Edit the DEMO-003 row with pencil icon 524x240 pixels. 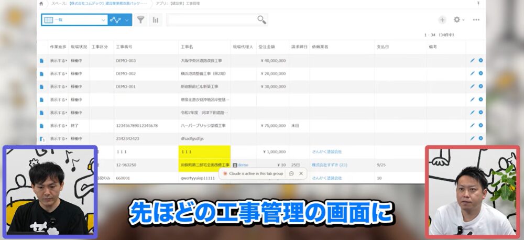[x=472, y=60]
